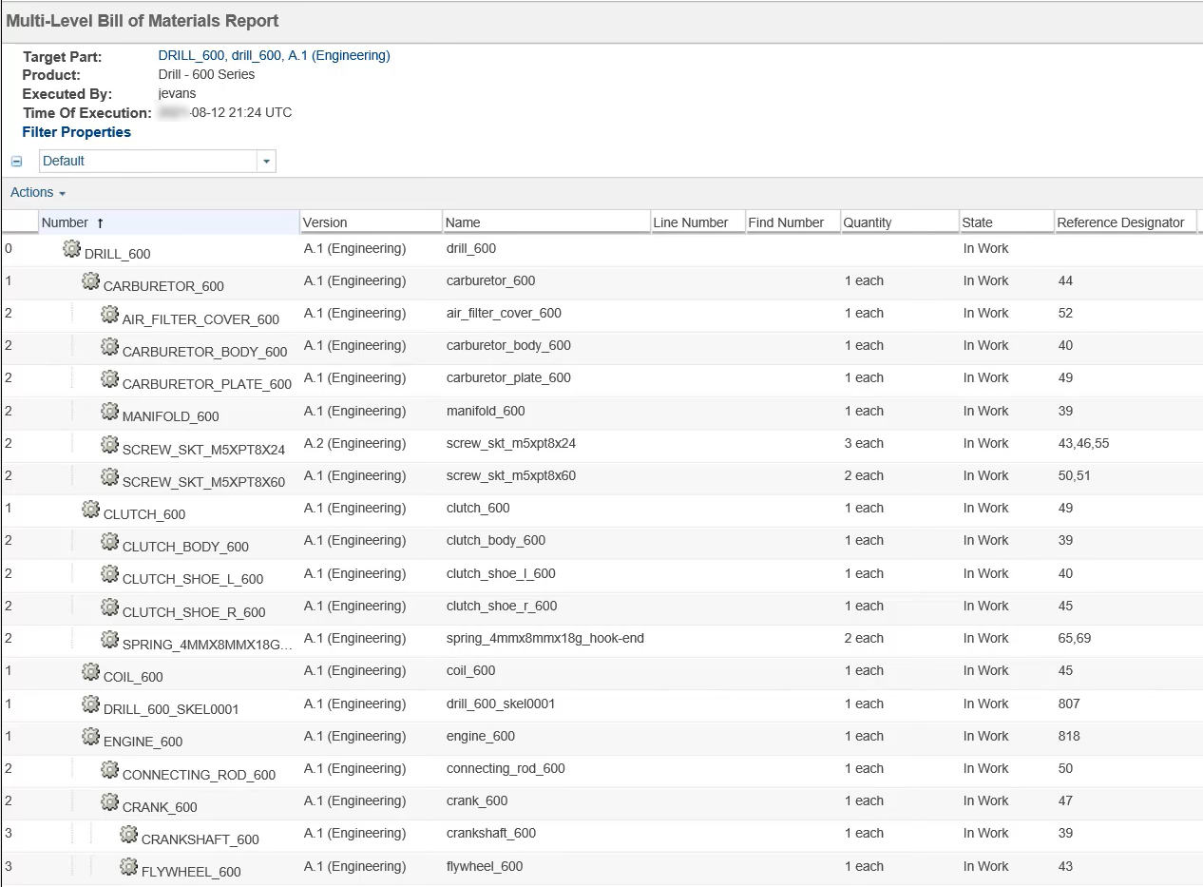Select the MANIFOLD_600 tree row
The width and height of the screenshot is (1203, 887).
coord(601,414)
